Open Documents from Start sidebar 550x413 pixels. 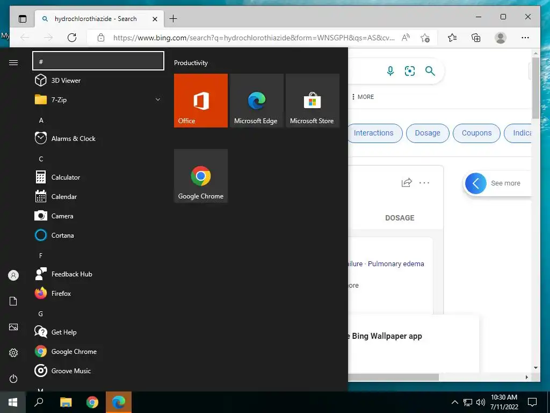pyautogui.click(x=13, y=301)
